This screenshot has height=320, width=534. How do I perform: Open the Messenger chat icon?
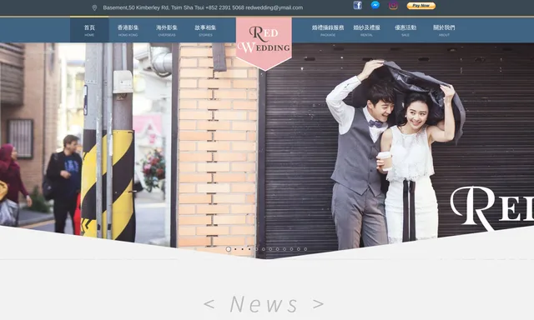point(375,5)
